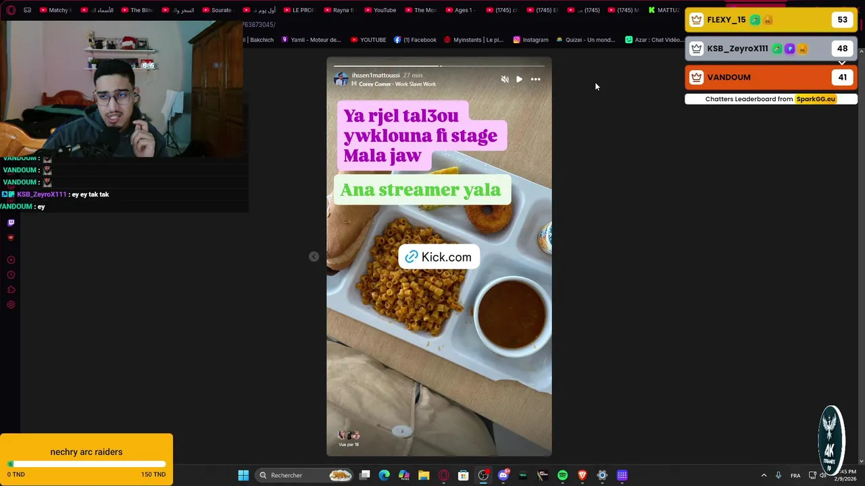Switch to the YouTube browser tab

(x=380, y=10)
